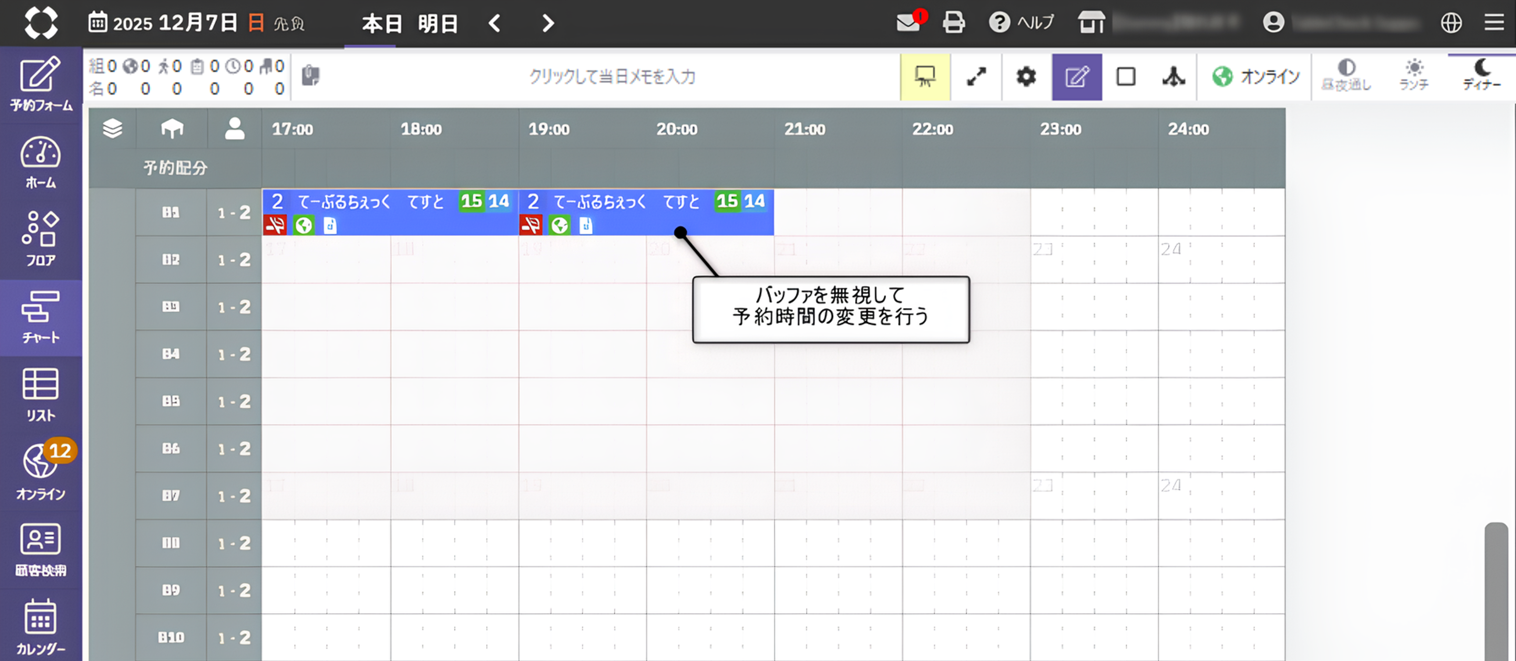Open 予約フォーム in sidebar
Screen dimensions: 1516x661
(41, 84)
